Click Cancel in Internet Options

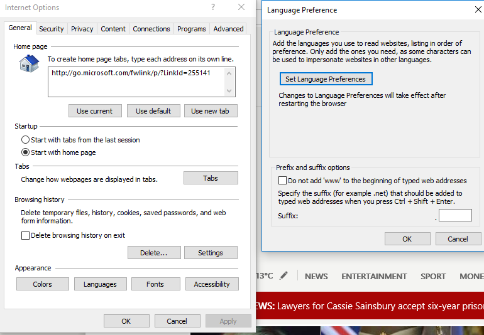tap(177, 321)
